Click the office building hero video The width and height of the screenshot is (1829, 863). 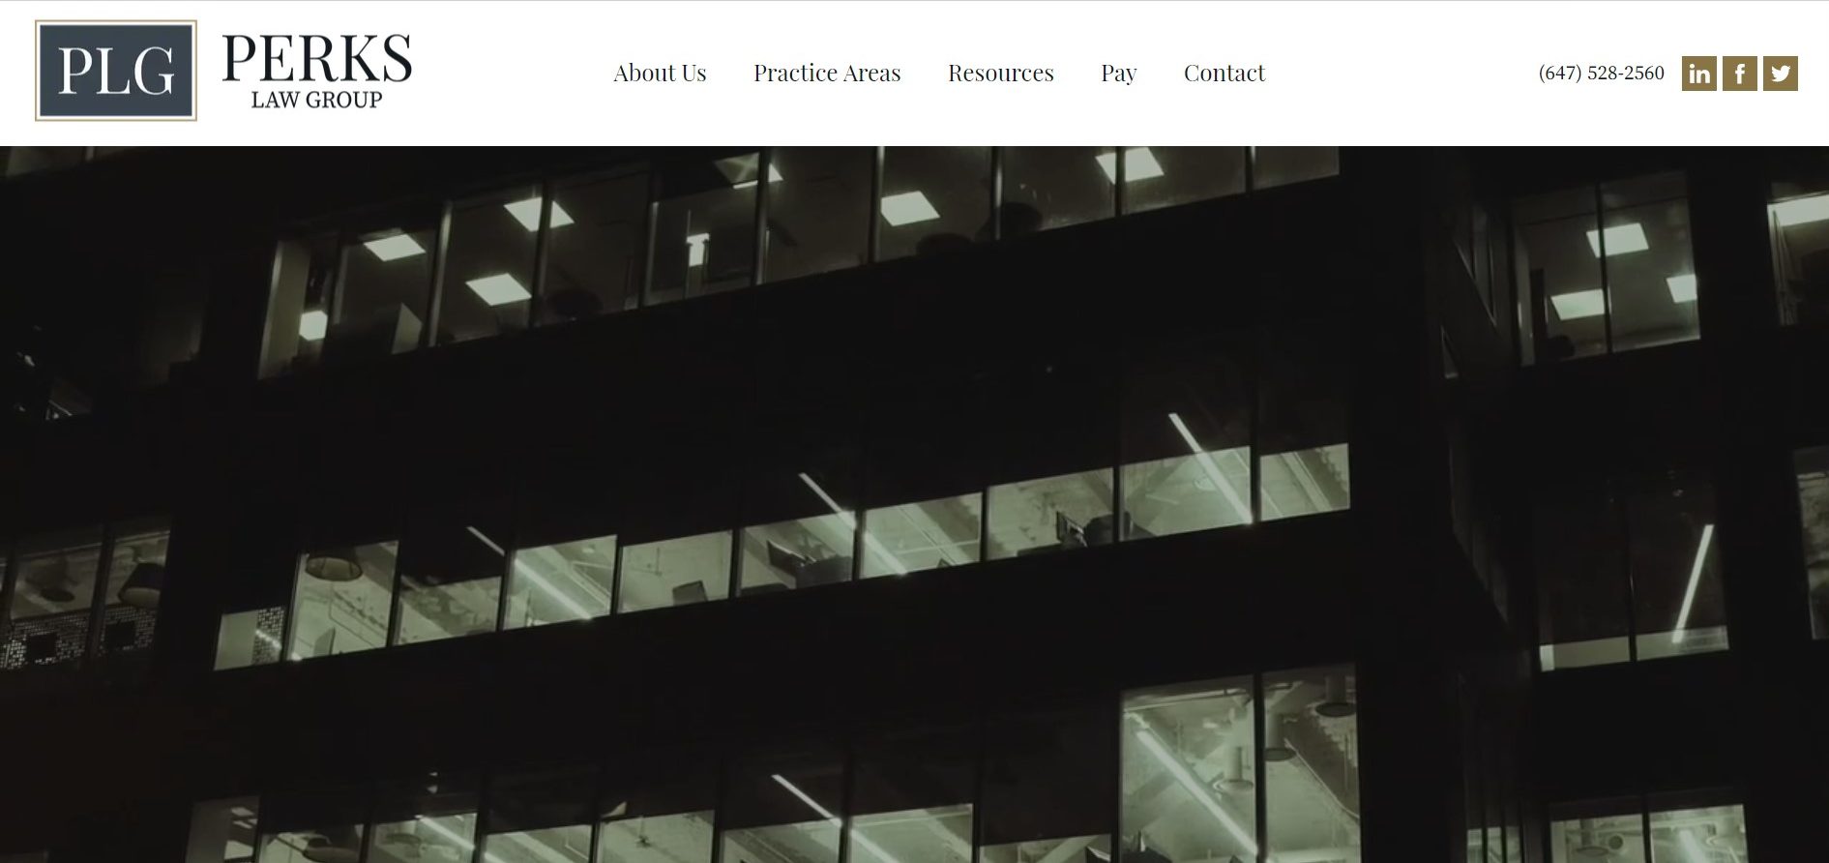point(914,504)
